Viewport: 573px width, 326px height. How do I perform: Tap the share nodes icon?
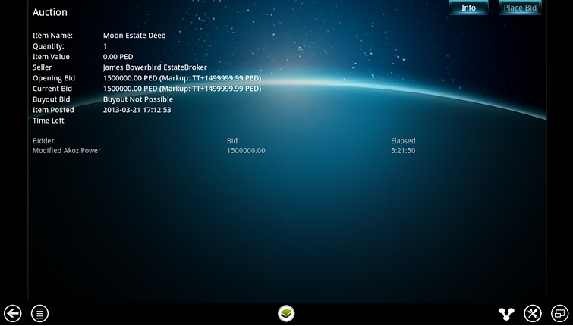506,314
